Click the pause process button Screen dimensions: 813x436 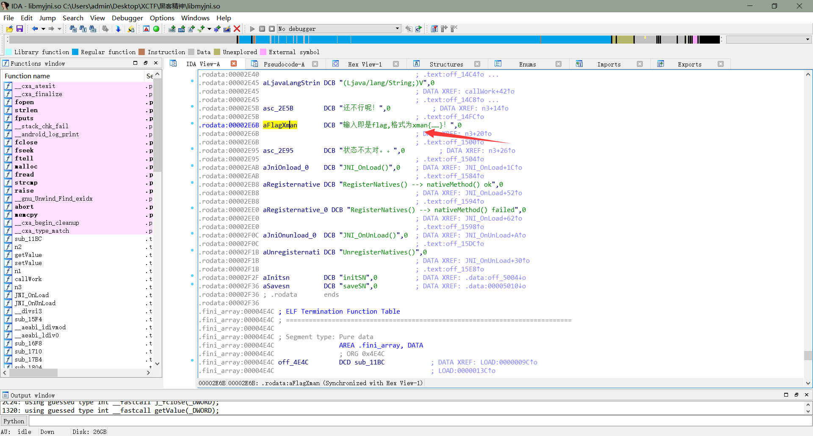click(x=262, y=29)
